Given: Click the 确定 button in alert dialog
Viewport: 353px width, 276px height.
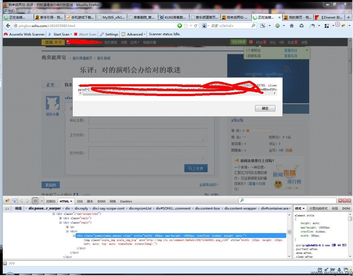Looking at the screenshot, I should click(x=265, y=108).
